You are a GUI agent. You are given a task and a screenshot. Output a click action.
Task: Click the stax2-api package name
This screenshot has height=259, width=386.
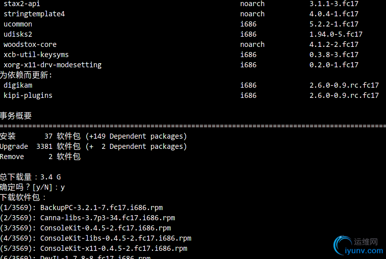(x=21, y=4)
